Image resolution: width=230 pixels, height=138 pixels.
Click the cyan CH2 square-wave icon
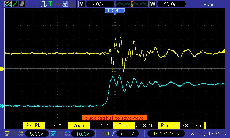tap(67, 133)
